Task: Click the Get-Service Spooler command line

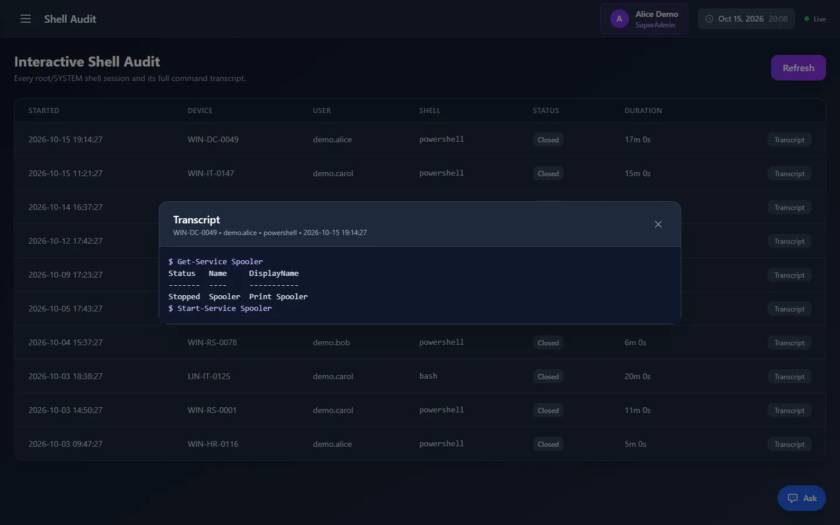Action: [216, 262]
